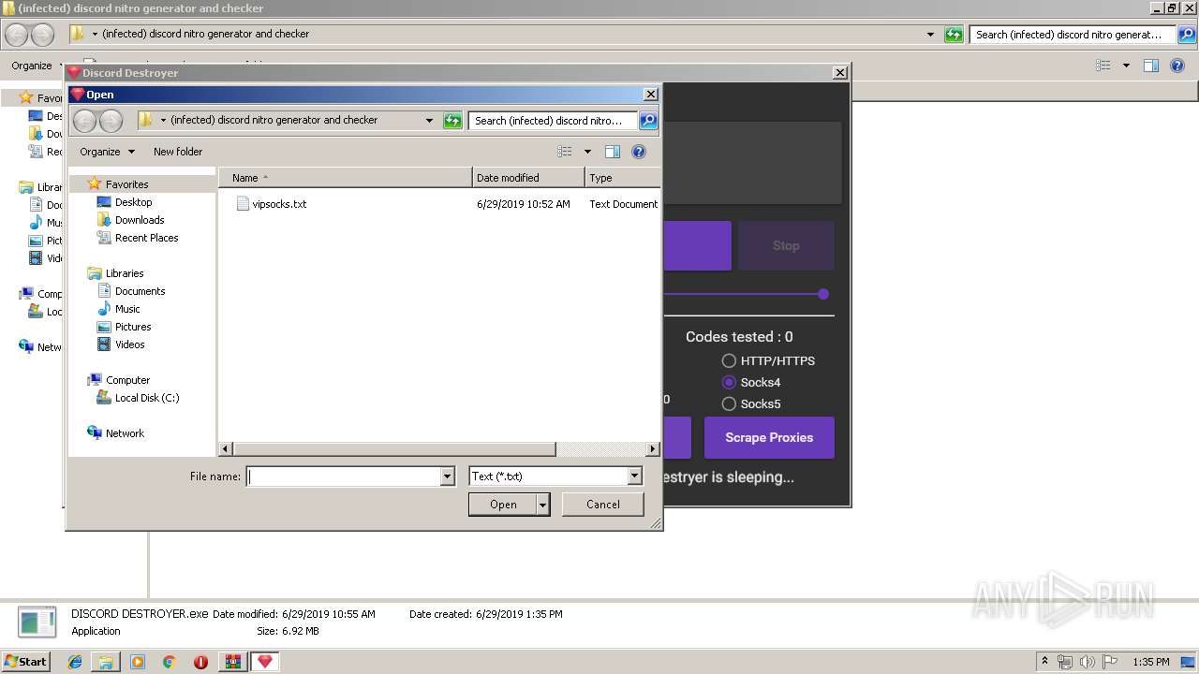The height and width of the screenshot is (674, 1199).
Task: Launch Opera from taskbar
Action: 200,662
